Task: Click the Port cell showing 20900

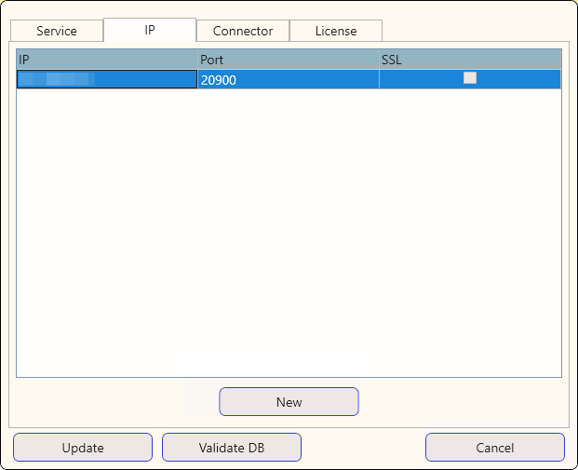Action: click(288, 80)
